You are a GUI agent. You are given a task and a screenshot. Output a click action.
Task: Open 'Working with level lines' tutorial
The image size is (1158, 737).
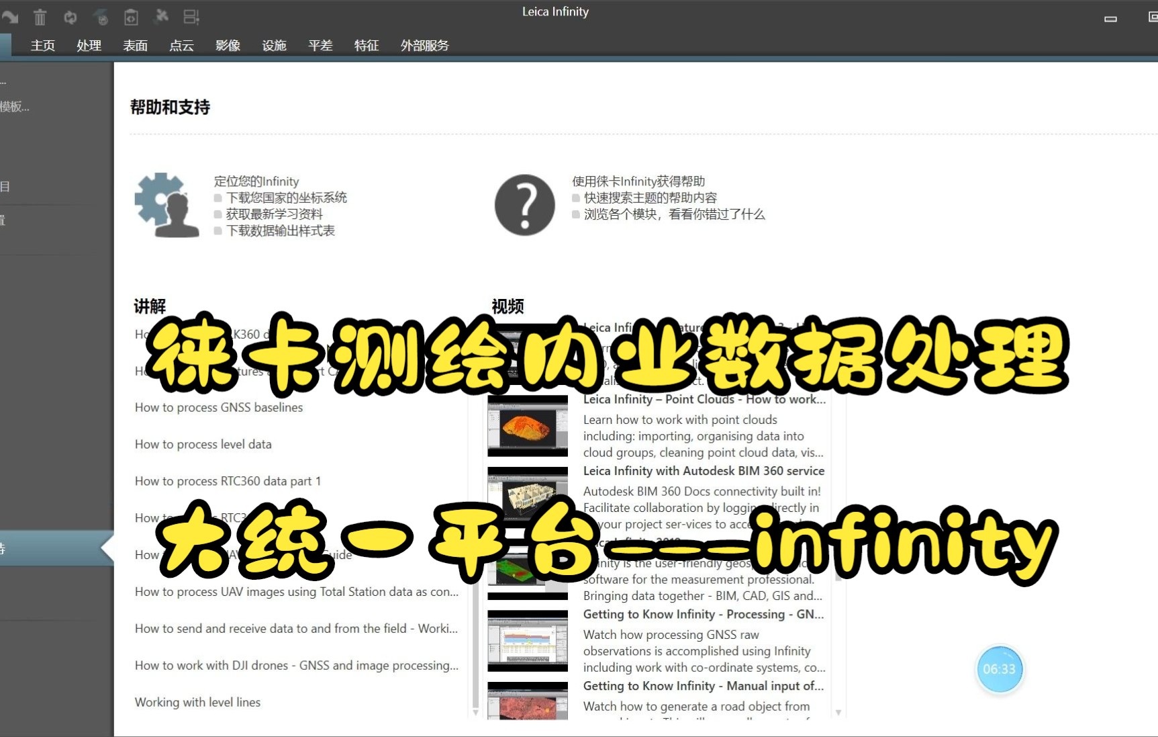[197, 702]
